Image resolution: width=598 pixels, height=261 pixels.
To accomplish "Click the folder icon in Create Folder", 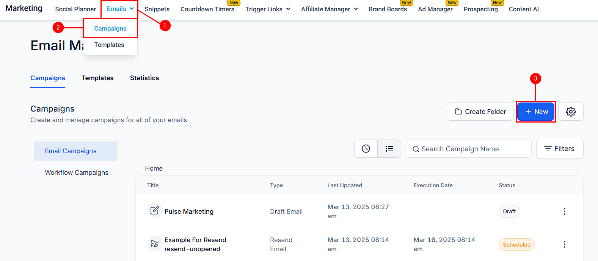I will tap(458, 112).
